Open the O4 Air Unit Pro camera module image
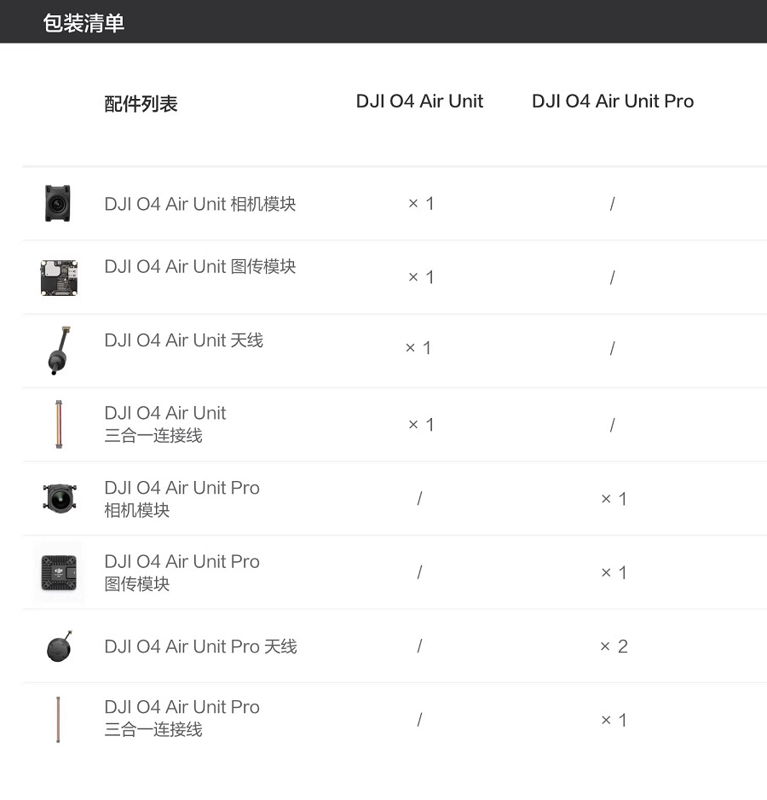Screen dimensions: 767x800 tap(60, 498)
